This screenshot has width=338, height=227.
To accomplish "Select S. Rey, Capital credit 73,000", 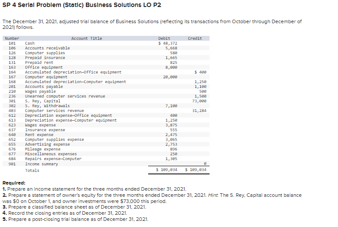I will [199, 101].
